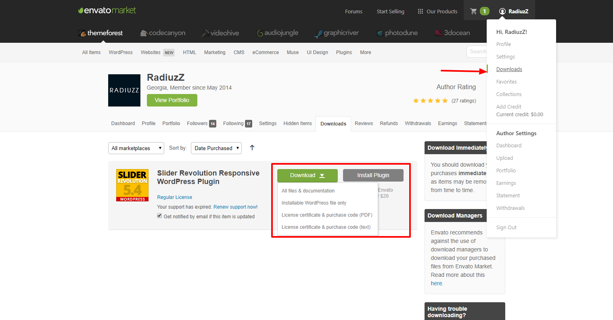The width and height of the screenshot is (613, 320).
Task: Follow the Renew support now link
Action: [235, 207]
